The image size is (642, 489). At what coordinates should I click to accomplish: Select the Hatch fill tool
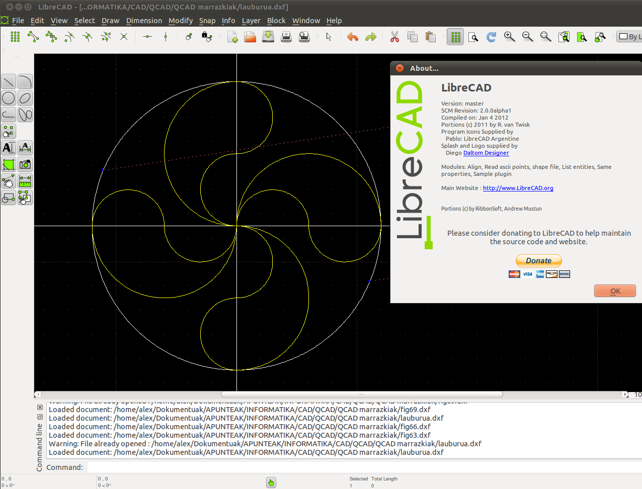click(x=9, y=164)
